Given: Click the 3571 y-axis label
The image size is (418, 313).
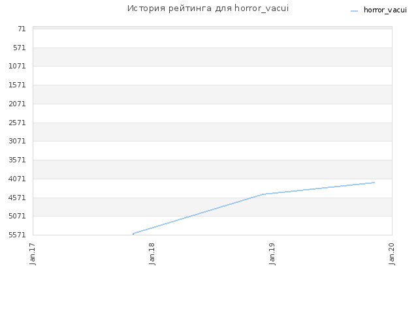Looking at the screenshot, I should [18, 160].
